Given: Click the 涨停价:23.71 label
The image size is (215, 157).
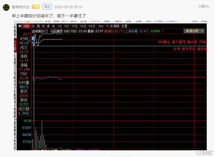Looking at the screenshot, I should point(113,31).
